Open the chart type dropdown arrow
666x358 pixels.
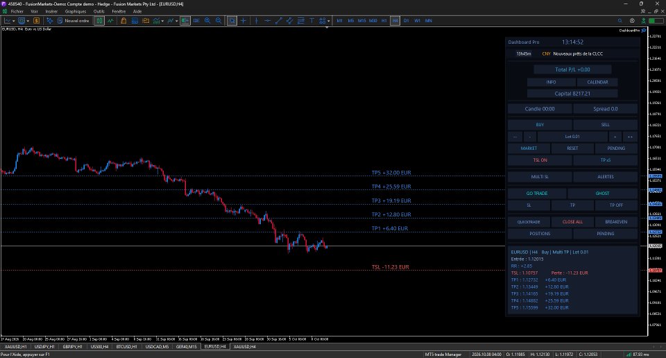[14, 21]
